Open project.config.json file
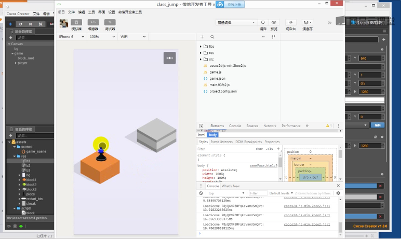Image resolution: width=401 pixels, height=239 pixels. point(223,91)
